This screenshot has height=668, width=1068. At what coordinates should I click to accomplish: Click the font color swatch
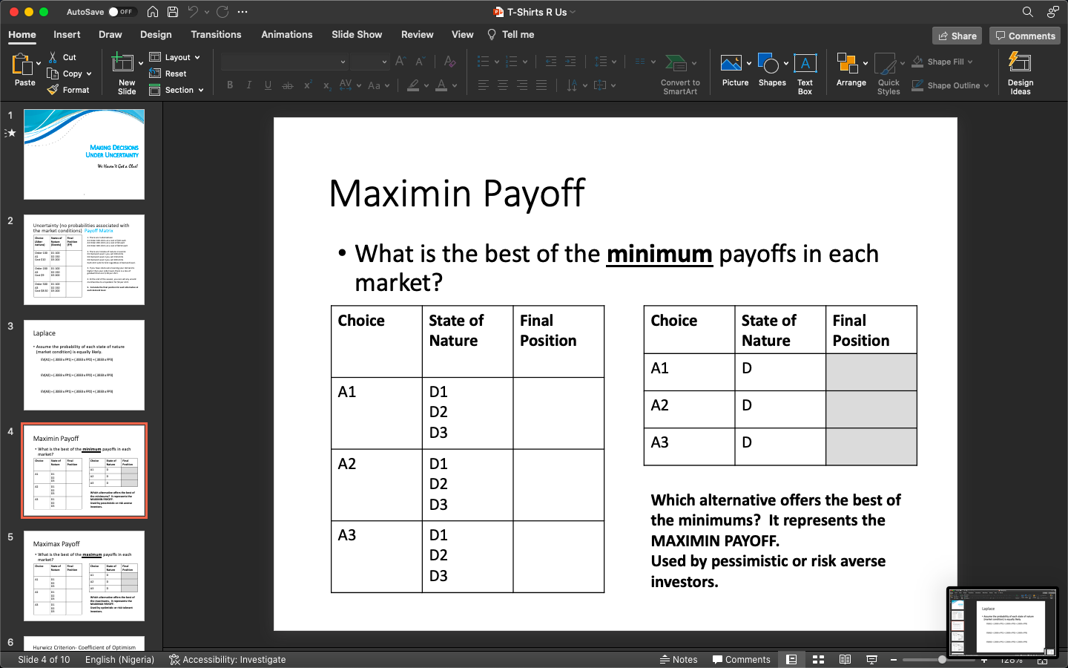tap(442, 85)
